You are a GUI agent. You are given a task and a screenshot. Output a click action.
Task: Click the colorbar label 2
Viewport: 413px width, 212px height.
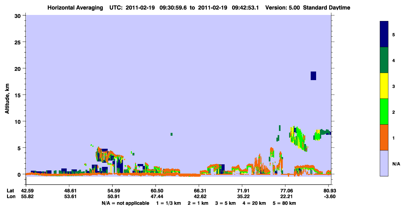click(x=394, y=112)
